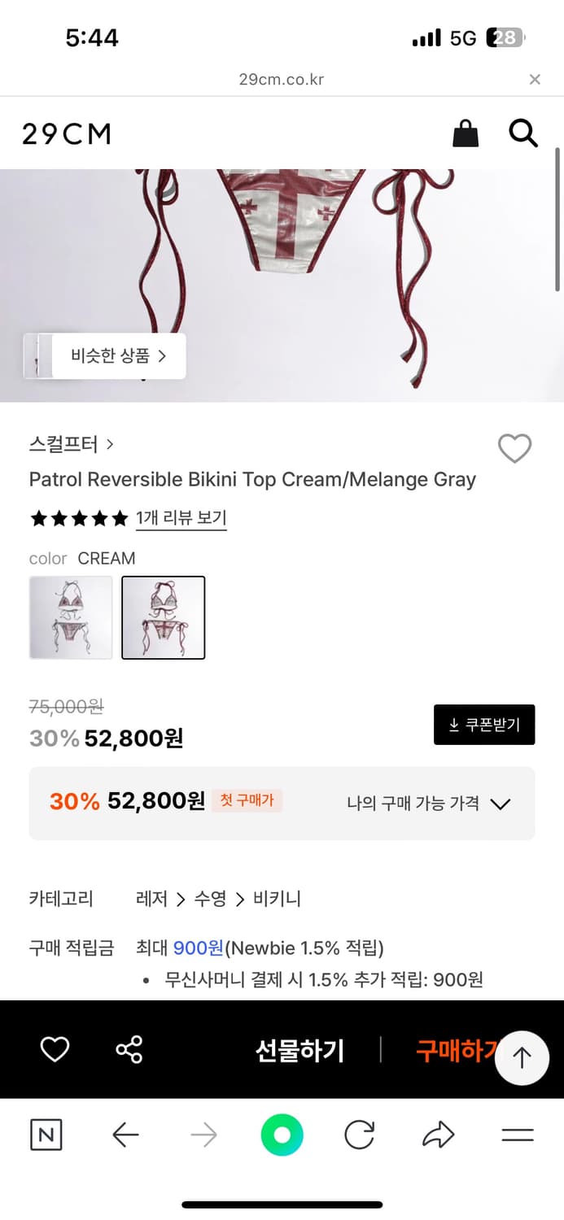Image resolution: width=564 pixels, height=1220 pixels.
Task: Share the page using the browser share icon
Action: (439, 1135)
